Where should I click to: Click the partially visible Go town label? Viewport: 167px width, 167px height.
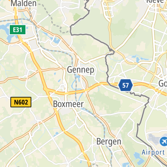(163, 83)
